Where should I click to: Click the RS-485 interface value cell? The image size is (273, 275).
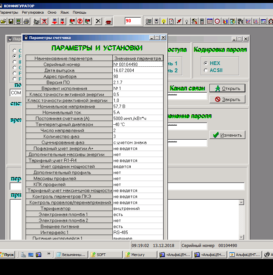[x=138, y=232]
